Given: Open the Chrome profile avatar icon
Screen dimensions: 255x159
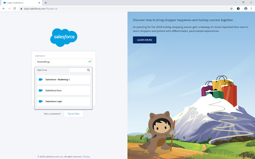Looking at the screenshot, I should 246,9.
